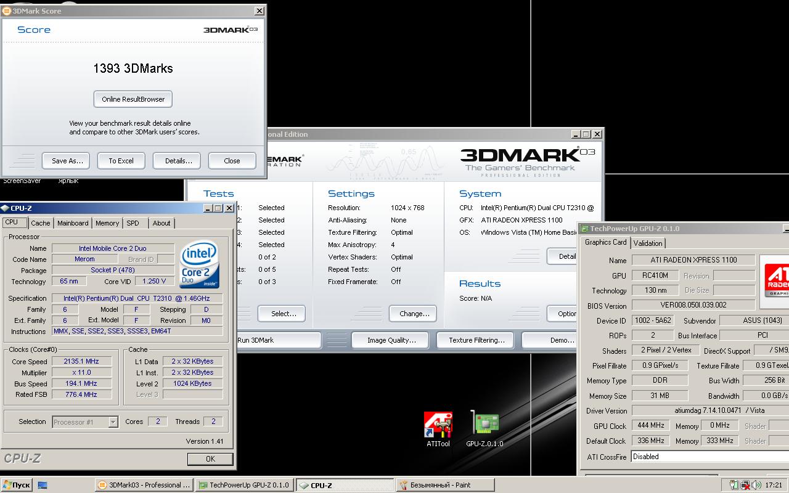The height and width of the screenshot is (493, 789).
Task: Open the ATITool desktop shortcut
Action: pos(438,430)
